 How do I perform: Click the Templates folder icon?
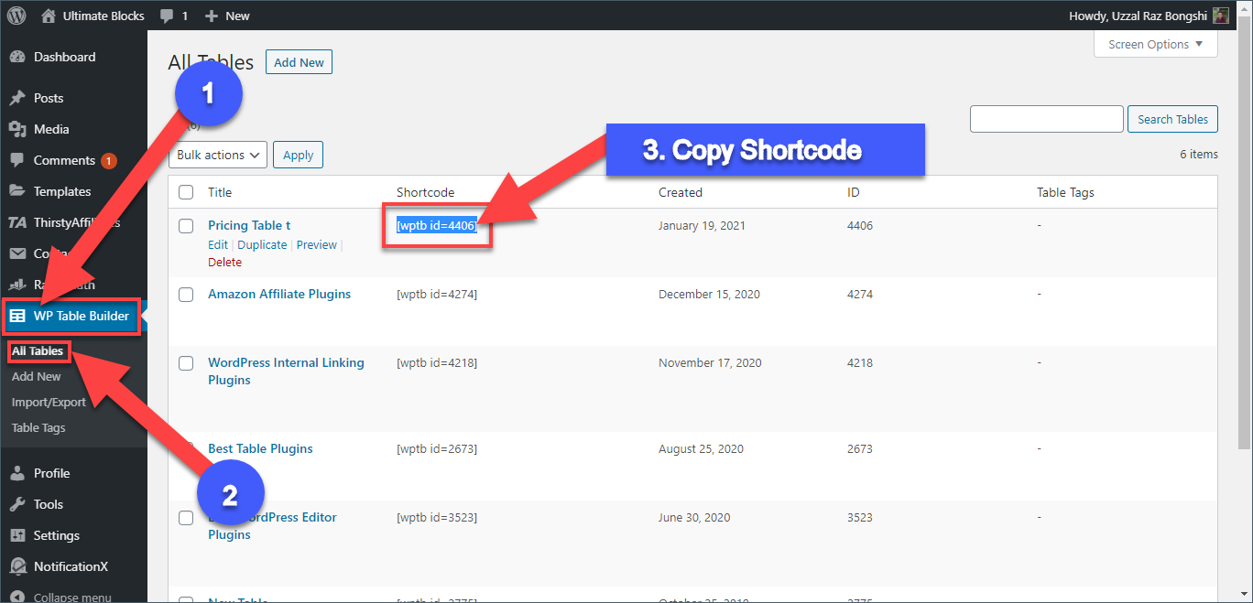17,191
